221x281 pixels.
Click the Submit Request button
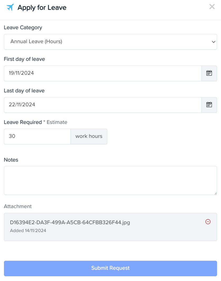110,268
